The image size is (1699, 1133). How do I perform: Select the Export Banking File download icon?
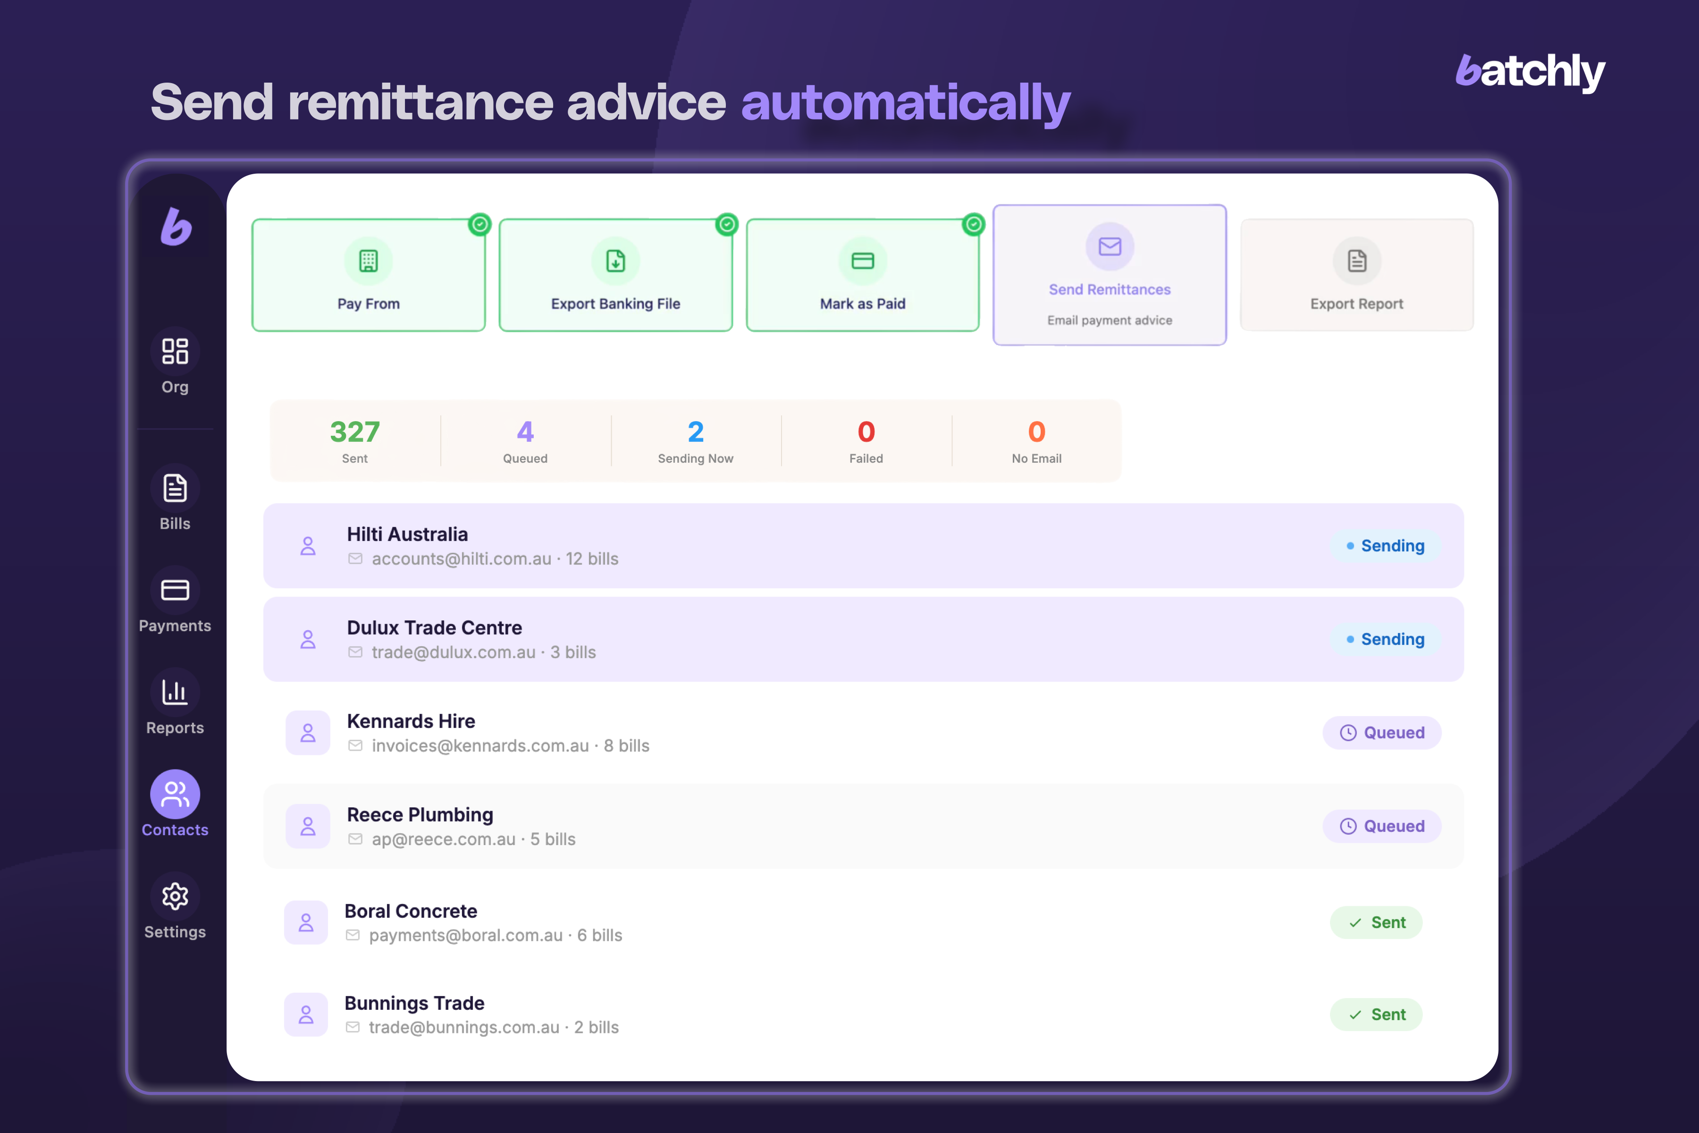[x=615, y=261]
